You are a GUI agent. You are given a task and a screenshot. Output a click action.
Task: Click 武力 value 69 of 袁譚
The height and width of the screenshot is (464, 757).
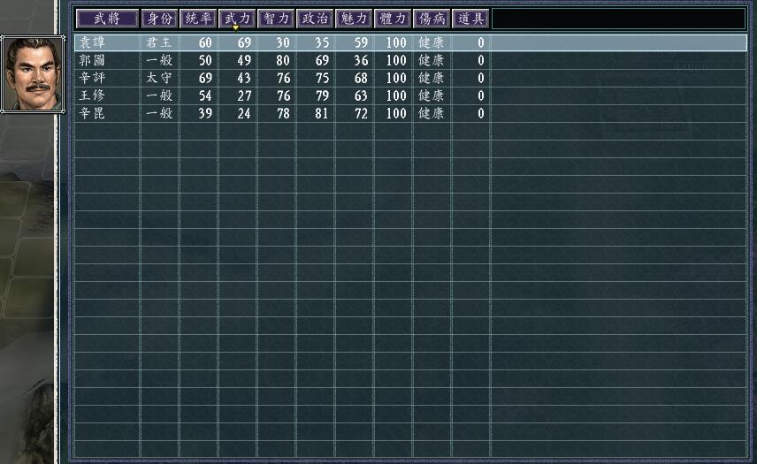coord(244,42)
